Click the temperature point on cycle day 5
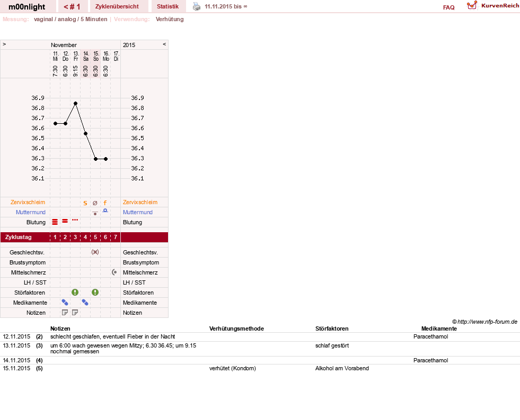This screenshot has height=420, width=520. pos(95,159)
